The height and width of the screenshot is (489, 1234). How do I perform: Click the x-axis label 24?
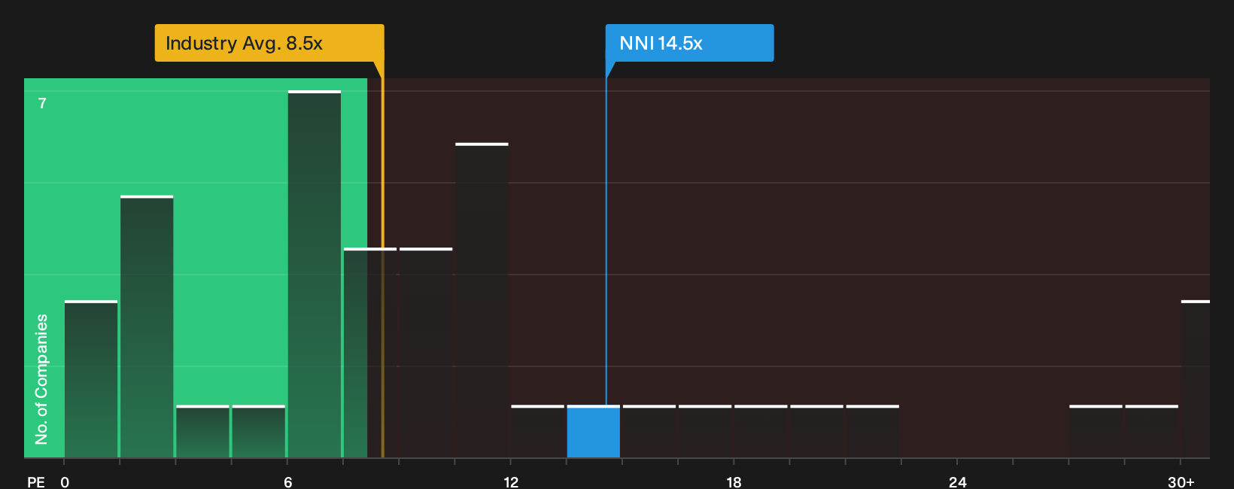957,481
